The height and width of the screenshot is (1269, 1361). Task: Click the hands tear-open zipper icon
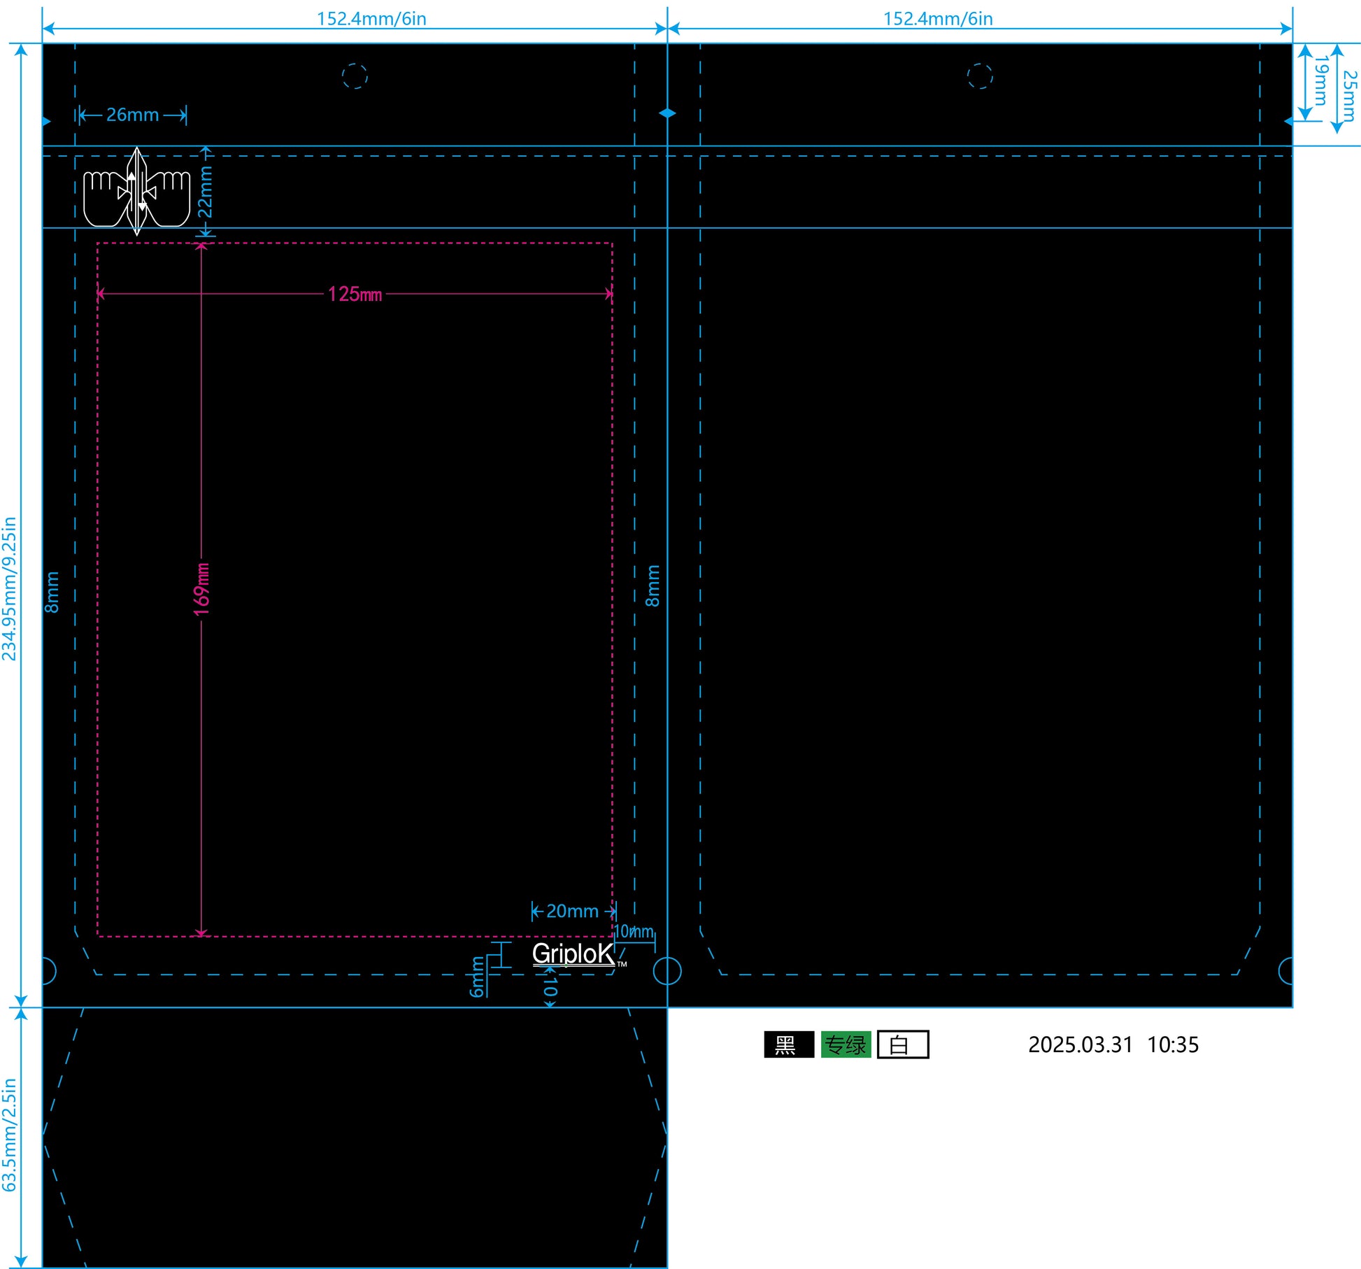pyautogui.click(x=137, y=190)
